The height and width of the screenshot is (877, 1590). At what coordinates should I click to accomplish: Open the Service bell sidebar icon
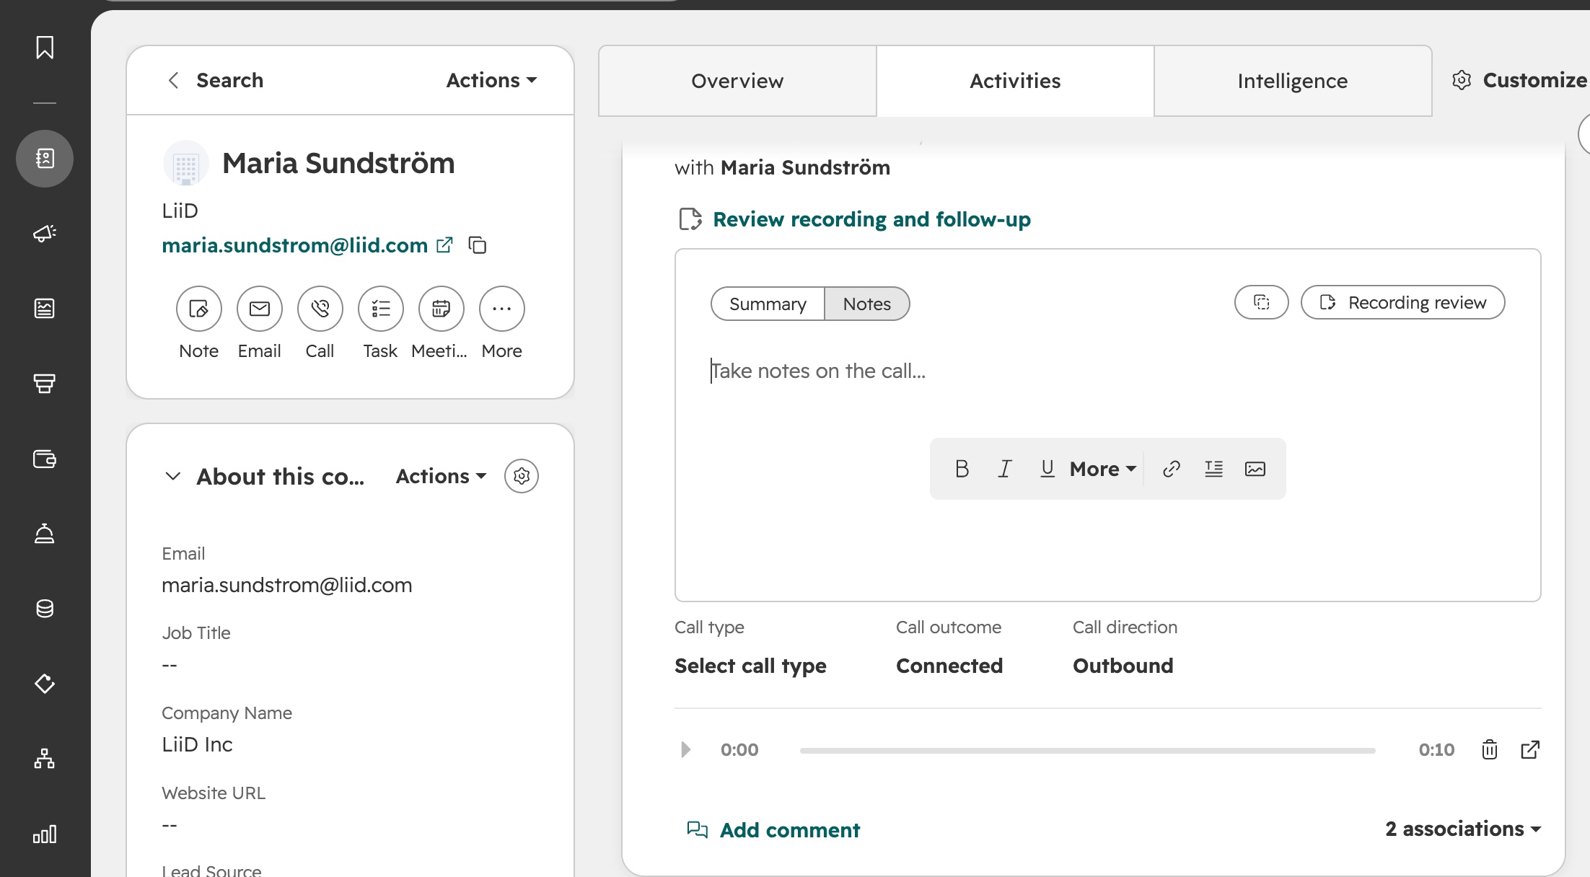tap(45, 534)
